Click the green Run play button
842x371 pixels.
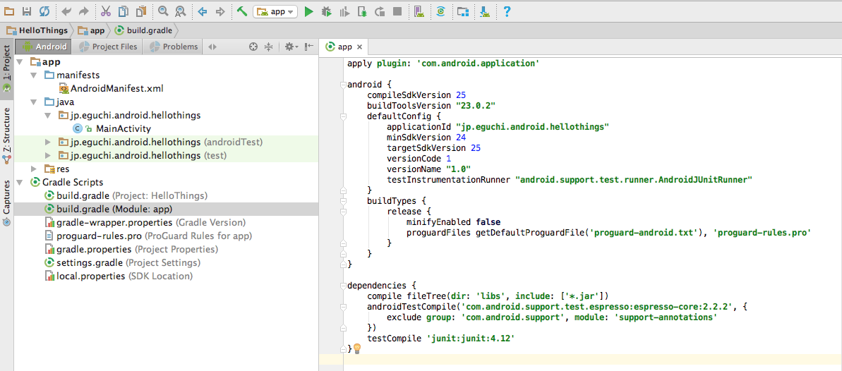tap(308, 11)
